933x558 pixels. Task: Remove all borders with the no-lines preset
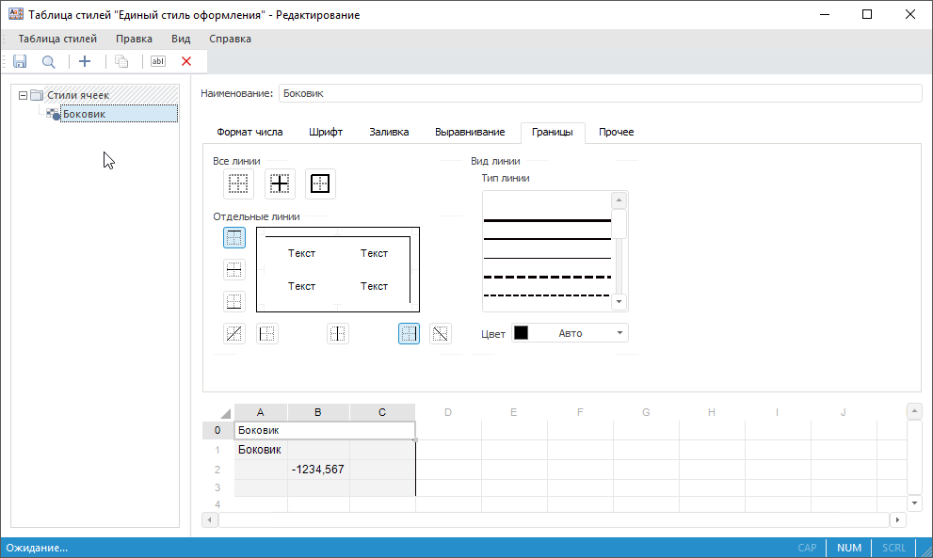(239, 184)
